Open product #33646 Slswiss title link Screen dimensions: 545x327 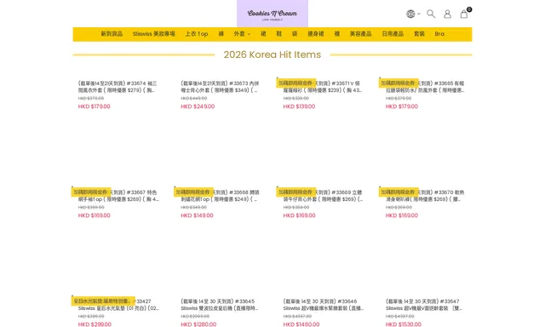(324, 305)
